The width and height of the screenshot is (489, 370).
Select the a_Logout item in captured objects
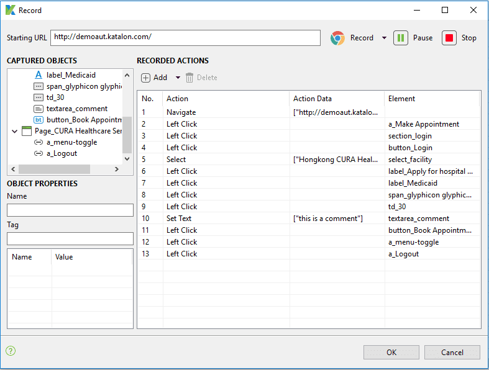[x=62, y=153]
